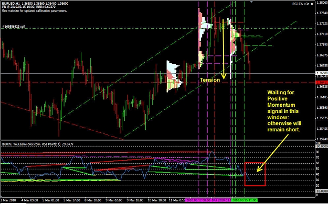Click the RSI 80 scale label
This screenshot has height=204, width=328.
(x=318, y=152)
